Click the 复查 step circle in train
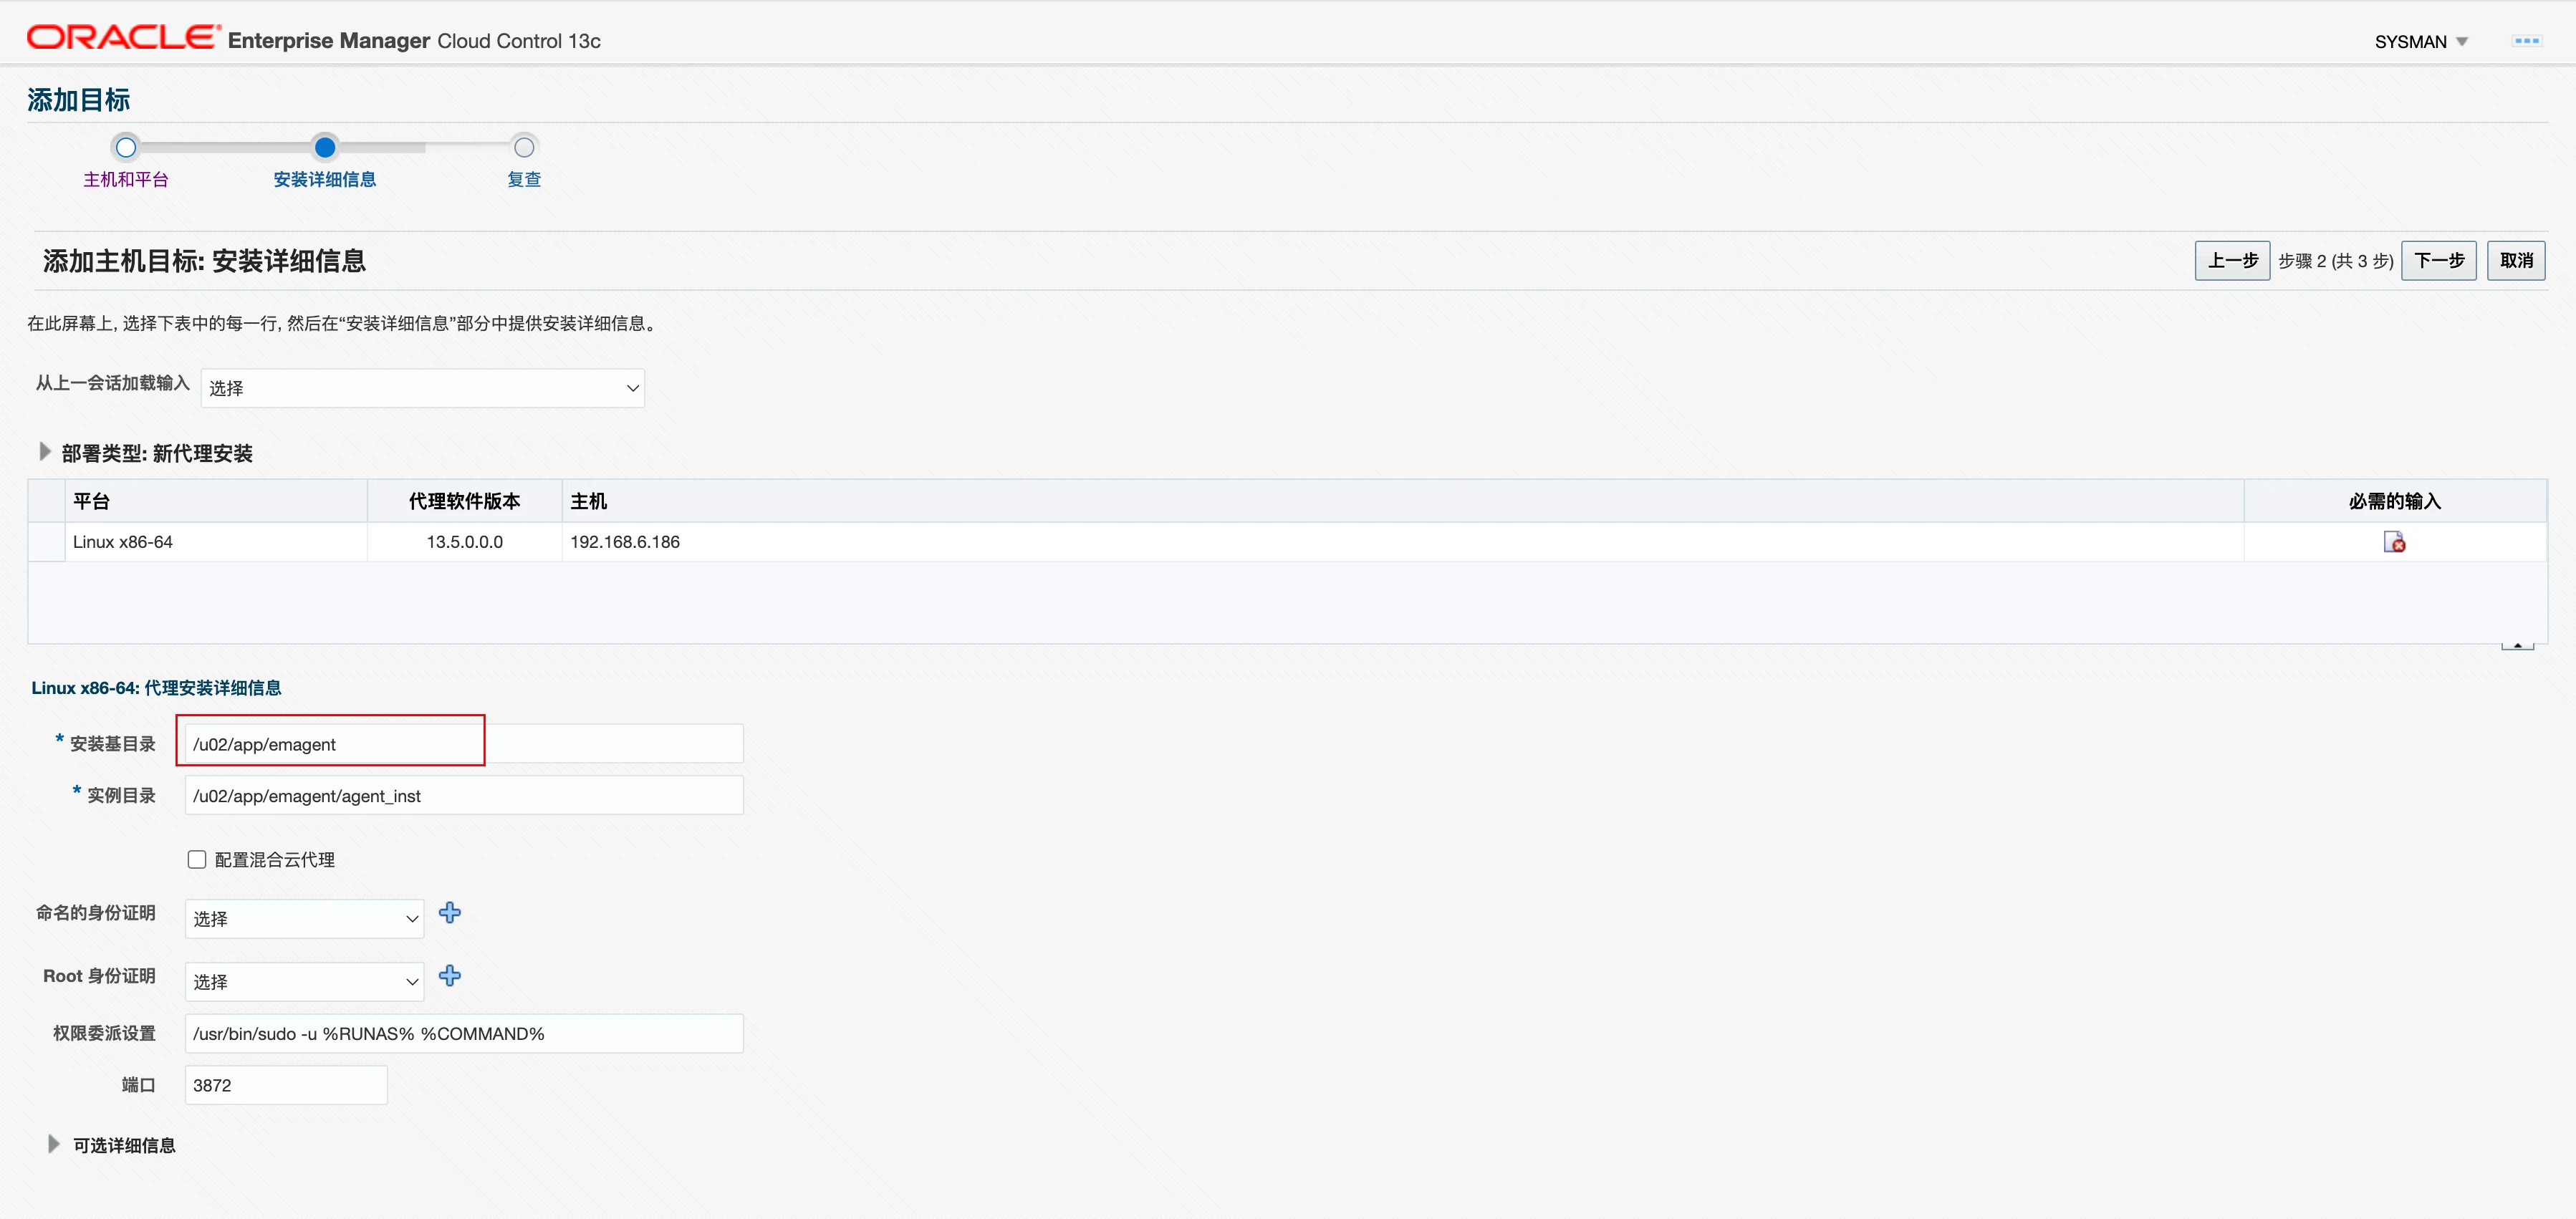The height and width of the screenshot is (1219, 2576). point(524,147)
